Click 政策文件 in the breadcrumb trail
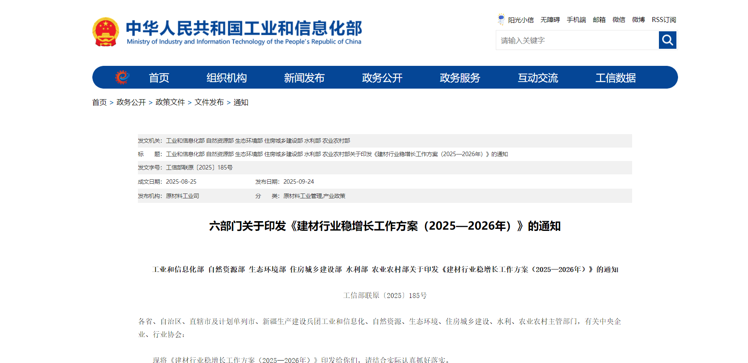The width and height of the screenshot is (748, 363). coord(170,102)
